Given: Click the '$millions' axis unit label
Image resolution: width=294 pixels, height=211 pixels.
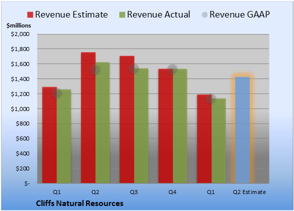Looking at the screenshot, I should [19, 25].
